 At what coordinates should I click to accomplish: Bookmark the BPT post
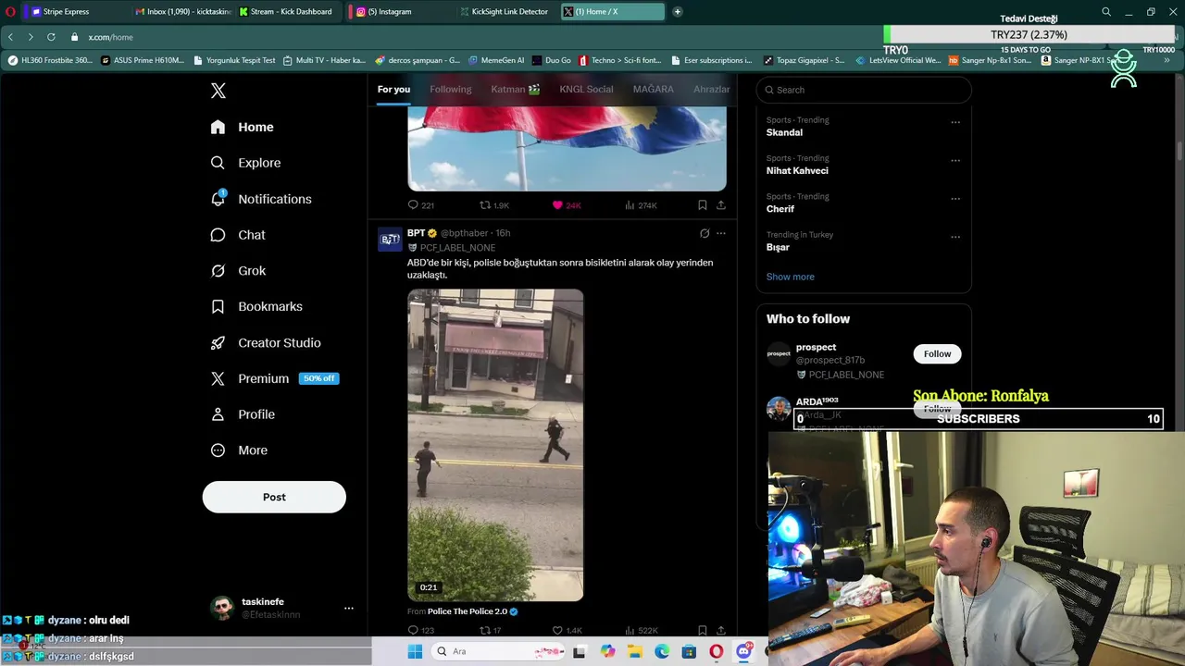pos(703,631)
